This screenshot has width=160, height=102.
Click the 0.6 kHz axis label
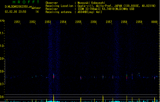pos(2,97)
